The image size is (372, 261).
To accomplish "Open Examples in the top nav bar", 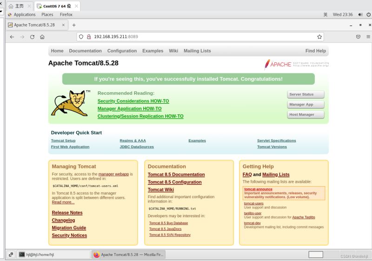I will click(153, 51).
